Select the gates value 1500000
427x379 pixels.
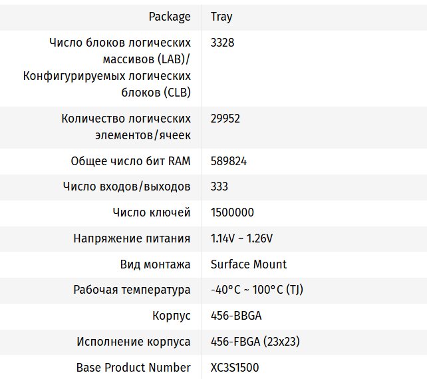[x=232, y=212]
